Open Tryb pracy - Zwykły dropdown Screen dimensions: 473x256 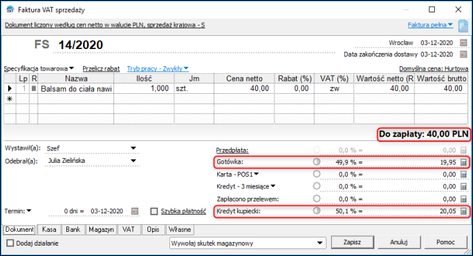pos(186,68)
